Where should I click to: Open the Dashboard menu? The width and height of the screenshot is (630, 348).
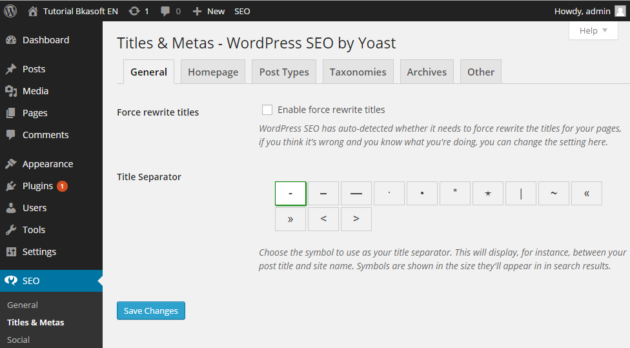(45, 40)
